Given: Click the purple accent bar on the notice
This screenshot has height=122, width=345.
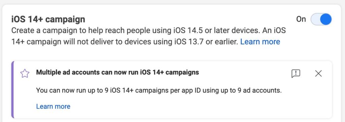Looking at the screenshot, I should tap(12, 90).
